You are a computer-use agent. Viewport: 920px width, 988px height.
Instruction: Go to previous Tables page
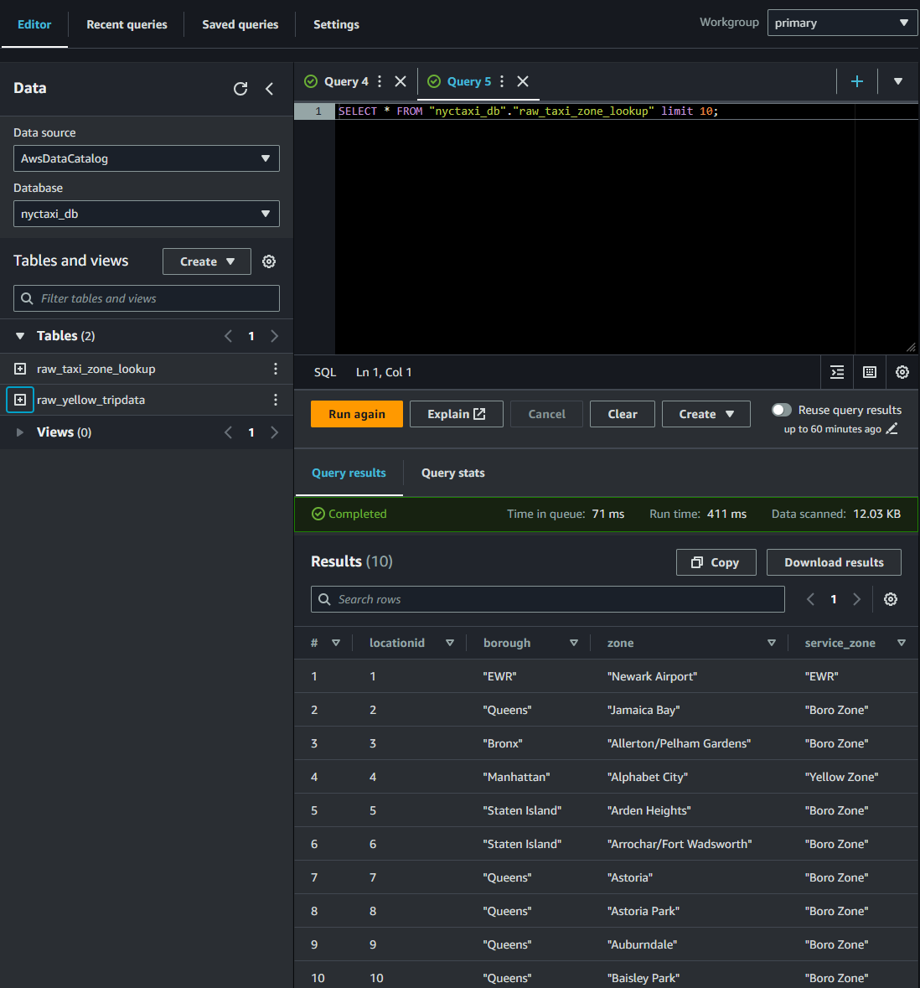[228, 336]
